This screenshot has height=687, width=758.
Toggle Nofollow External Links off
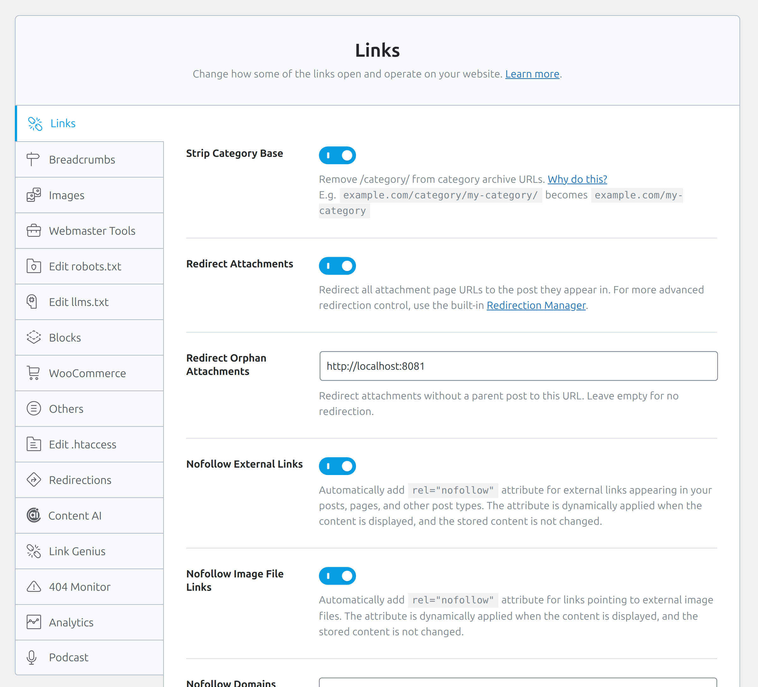click(337, 466)
